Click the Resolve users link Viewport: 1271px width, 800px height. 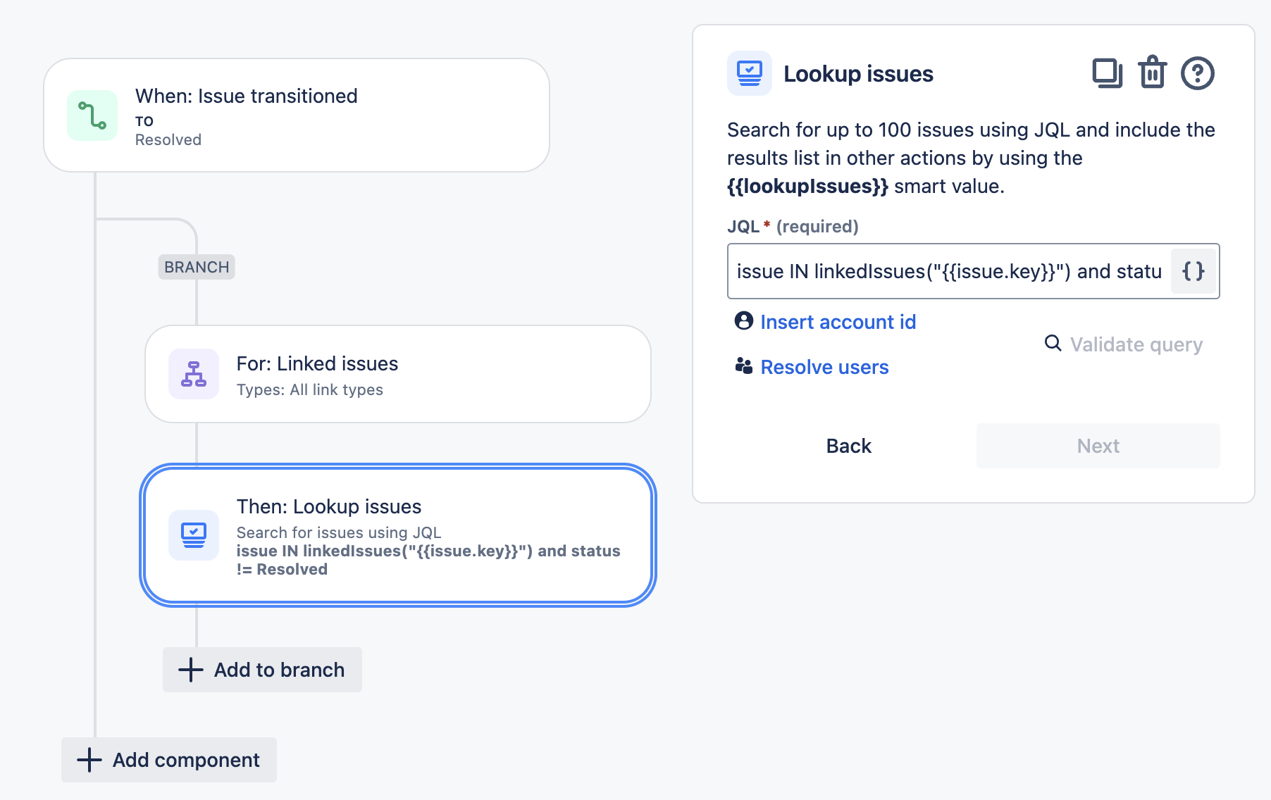[x=824, y=367]
